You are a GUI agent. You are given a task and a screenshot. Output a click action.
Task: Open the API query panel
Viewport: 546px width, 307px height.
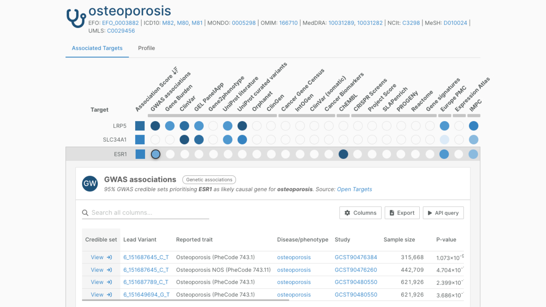coord(443,213)
